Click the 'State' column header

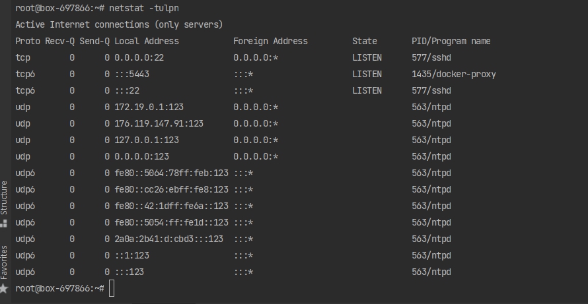pos(365,41)
